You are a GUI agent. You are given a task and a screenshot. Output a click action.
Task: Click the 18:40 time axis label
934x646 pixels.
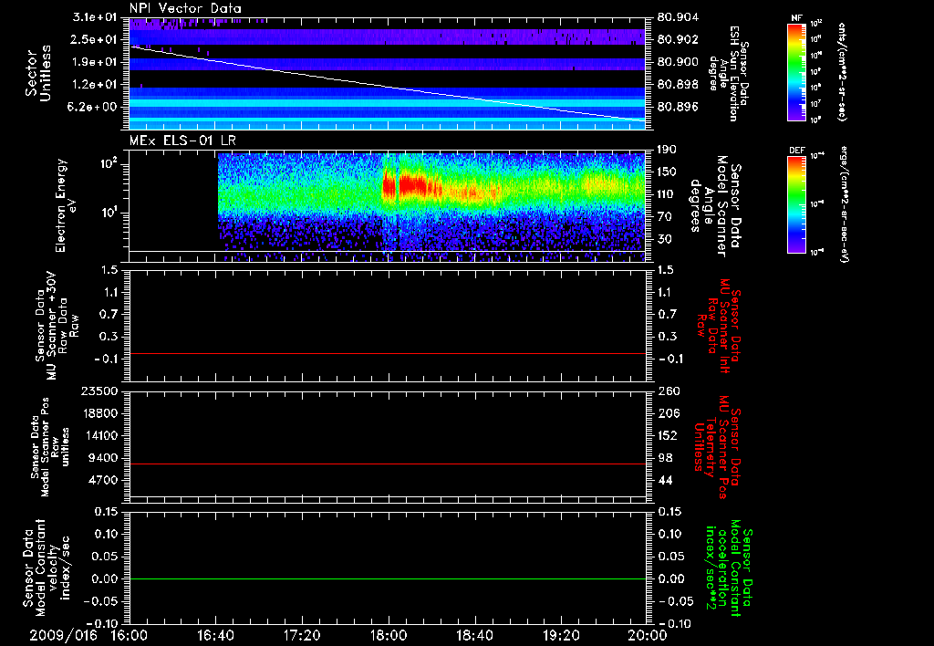tap(474, 636)
